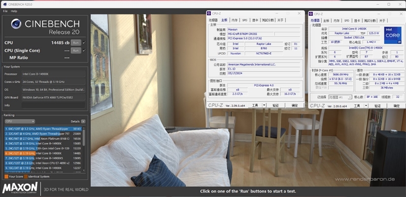Click the Cinebench logo icon
This screenshot has height=197, width=406.
click(16, 24)
